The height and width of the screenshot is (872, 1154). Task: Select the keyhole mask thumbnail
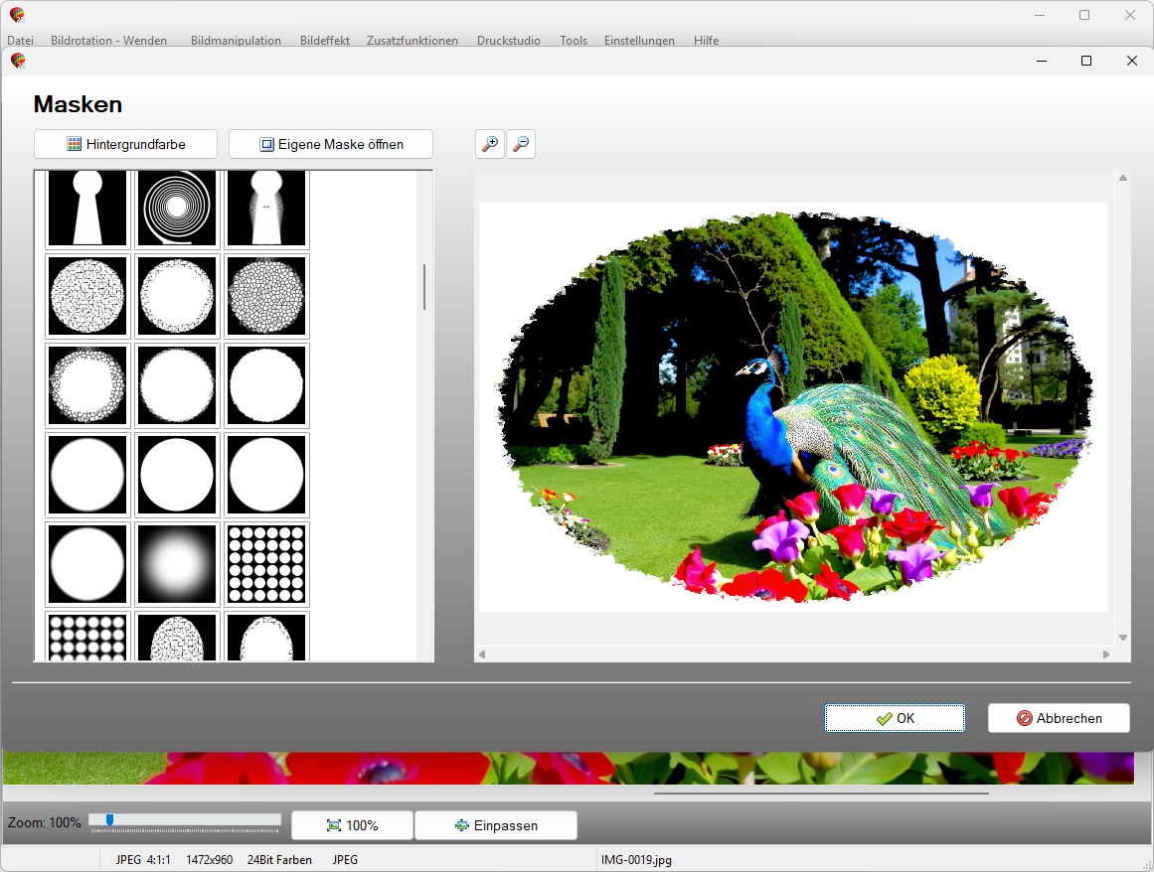88,208
